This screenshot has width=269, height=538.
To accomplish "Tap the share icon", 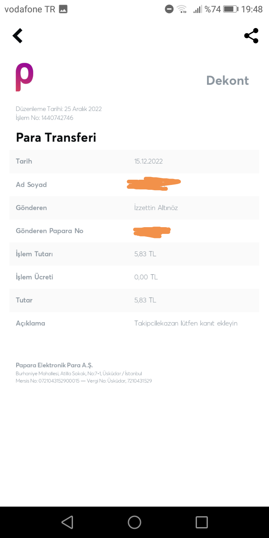I will (x=251, y=36).
